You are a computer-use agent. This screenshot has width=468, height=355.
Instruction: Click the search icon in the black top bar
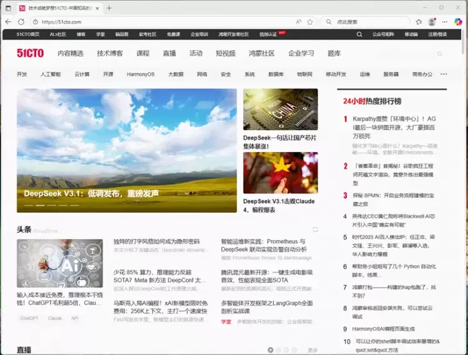tap(359, 34)
